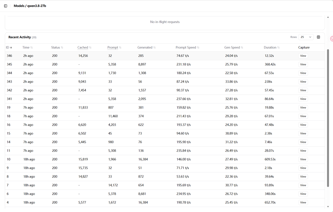333x212 pixels.
Task: Sort table by Time column
Action: coord(27,47)
